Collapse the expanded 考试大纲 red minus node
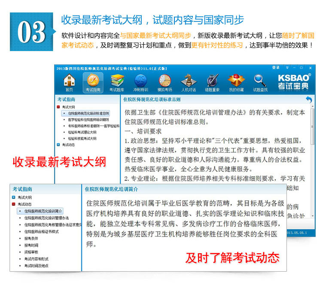The height and width of the screenshot is (288, 335). pyautogui.click(x=58, y=107)
